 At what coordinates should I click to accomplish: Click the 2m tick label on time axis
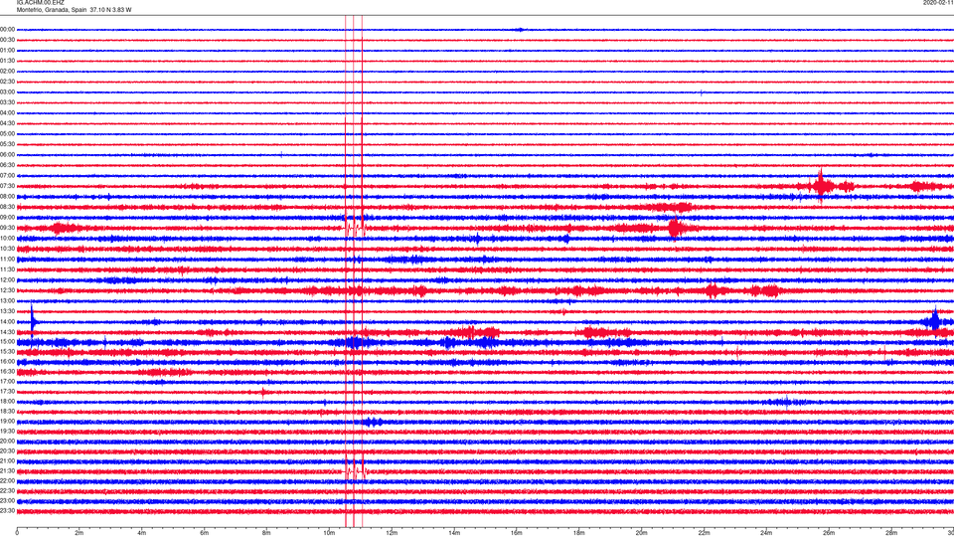79,533
